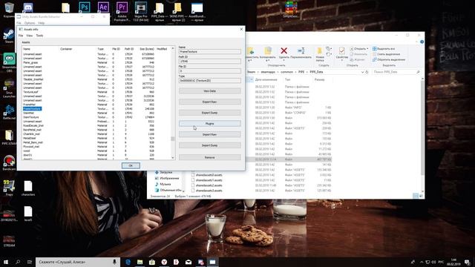Click the Explorer help icon
The height and width of the screenshot is (267, 475).
pyautogui.click(x=422, y=42)
